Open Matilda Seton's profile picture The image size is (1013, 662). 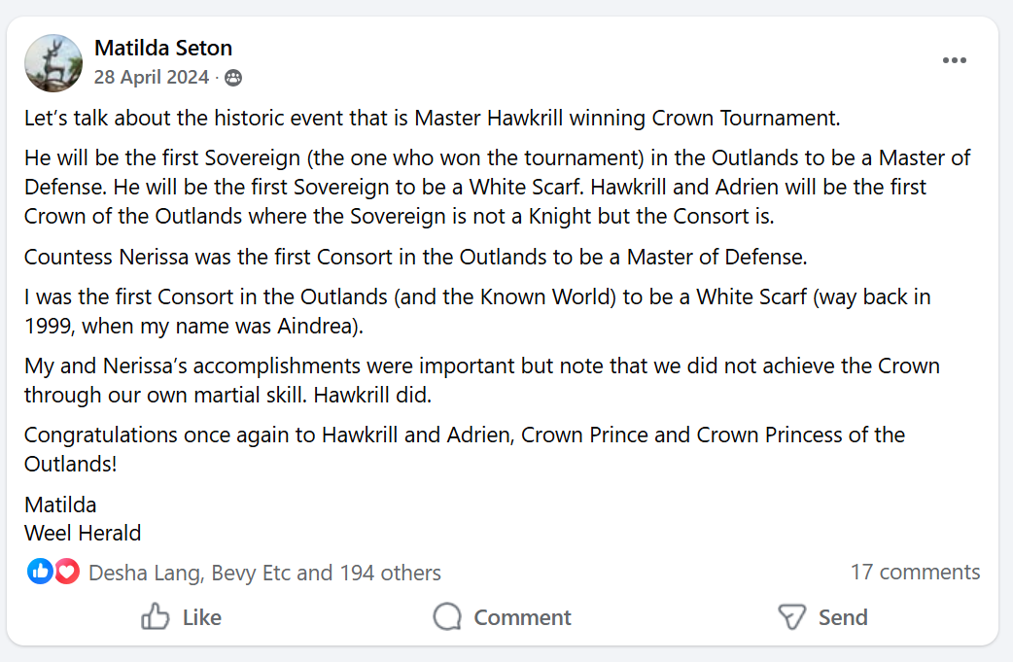(52, 63)
